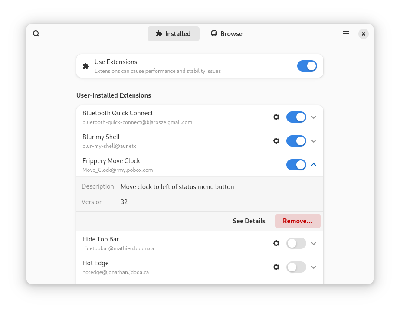
Task: Click bluetooth-quick-connect@bjarosze.gmail.com identifier
Action: click(x=137, y=122)
